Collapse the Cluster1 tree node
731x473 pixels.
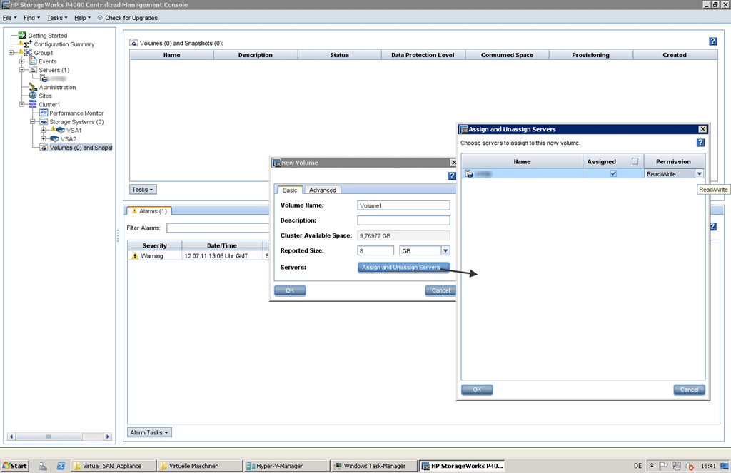point(22,104)
